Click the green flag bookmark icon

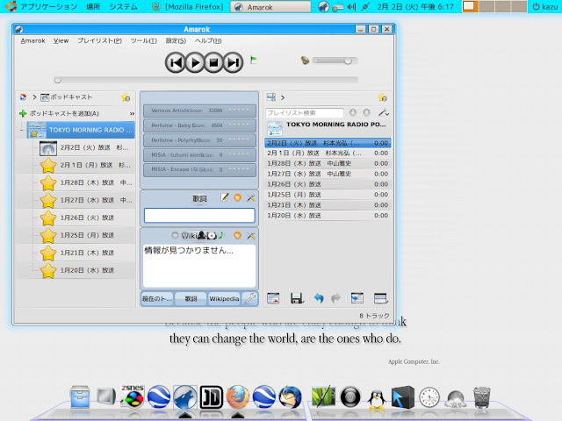pyautogui.click(x=254, y=60)
